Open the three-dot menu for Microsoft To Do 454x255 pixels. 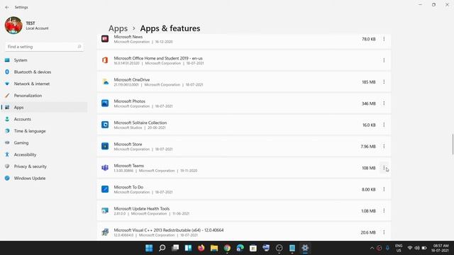384,189
